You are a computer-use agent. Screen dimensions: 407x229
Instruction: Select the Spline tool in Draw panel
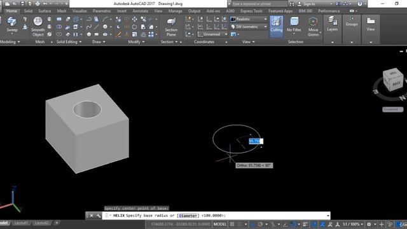89,27
